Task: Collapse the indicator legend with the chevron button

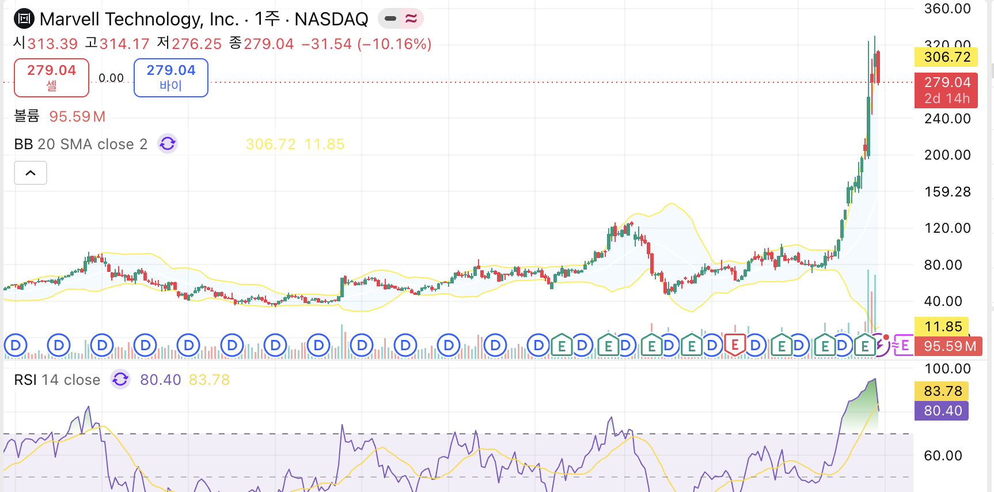Action: click(31, 173)
